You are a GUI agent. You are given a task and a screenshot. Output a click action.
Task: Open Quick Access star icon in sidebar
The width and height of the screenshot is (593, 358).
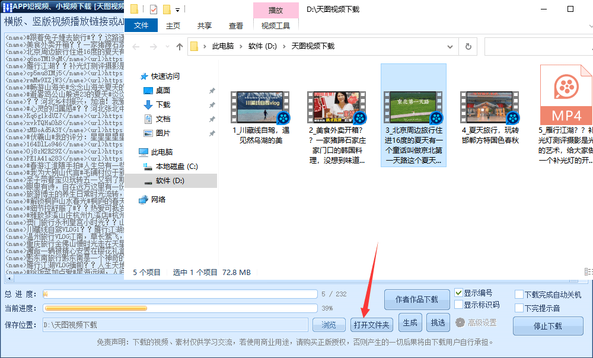pos(144,76)
